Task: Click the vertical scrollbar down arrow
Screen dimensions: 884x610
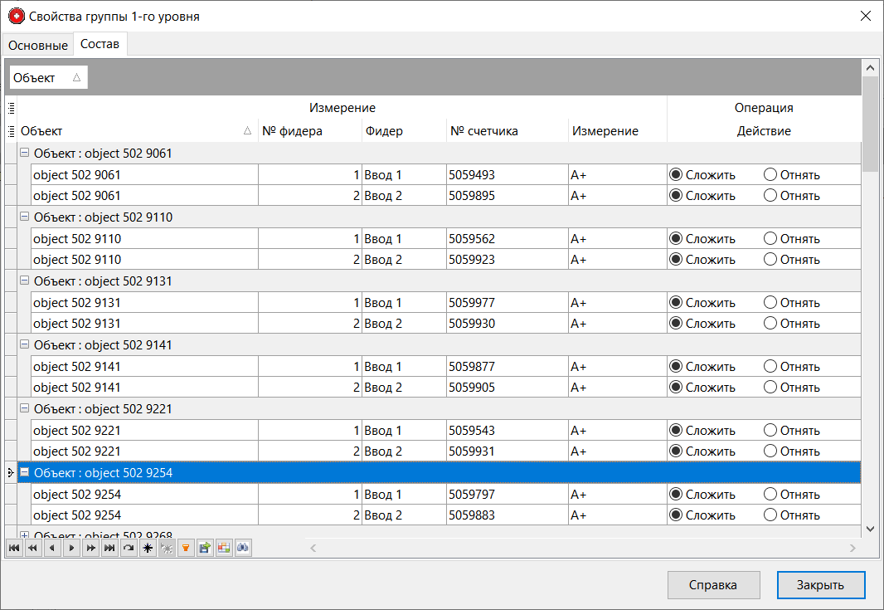Action: pyautogui.click(x=870, y=529)
